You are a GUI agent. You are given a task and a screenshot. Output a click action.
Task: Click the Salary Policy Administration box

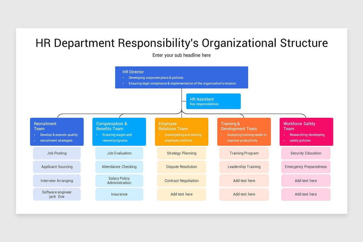pos(119,180)
